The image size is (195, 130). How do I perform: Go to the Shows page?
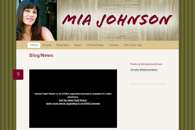pos(47,45)
